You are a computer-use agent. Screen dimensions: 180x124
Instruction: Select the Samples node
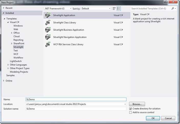(10, 75)
